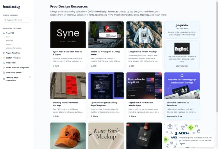This screenshot has height=149, width=218.
Task: Open the Open Figma landing page thumbnail
Action: tap(106, 85)
